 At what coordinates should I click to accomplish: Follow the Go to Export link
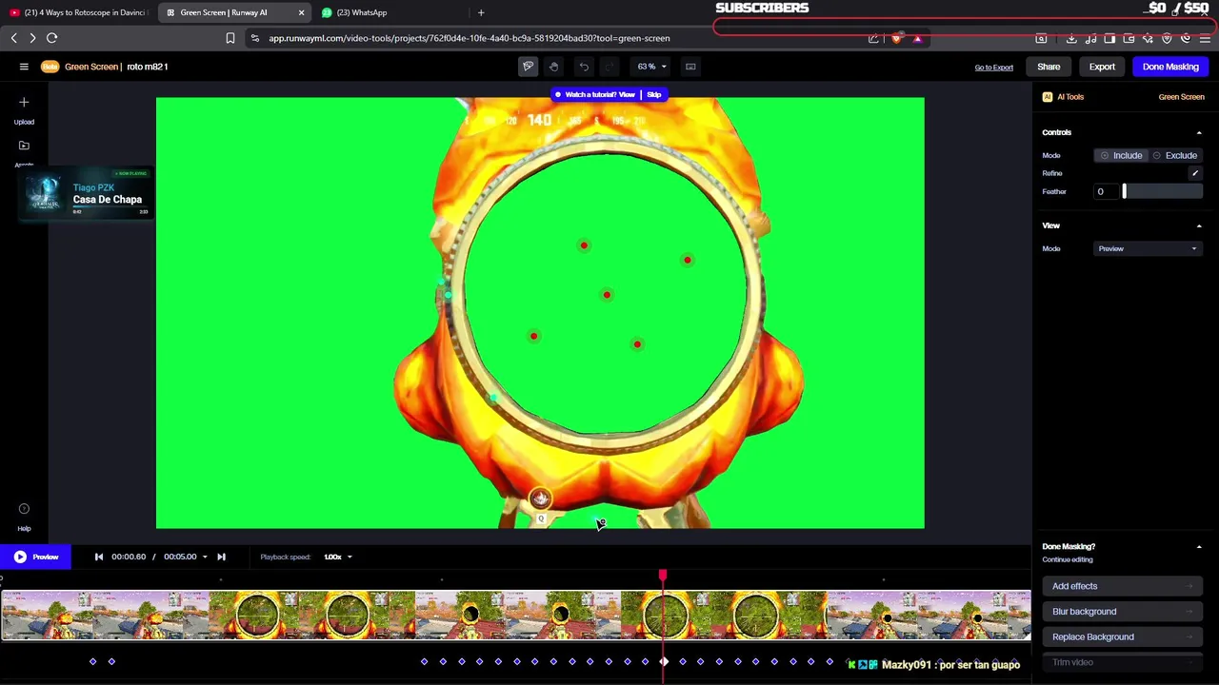[x=993, y=68]
